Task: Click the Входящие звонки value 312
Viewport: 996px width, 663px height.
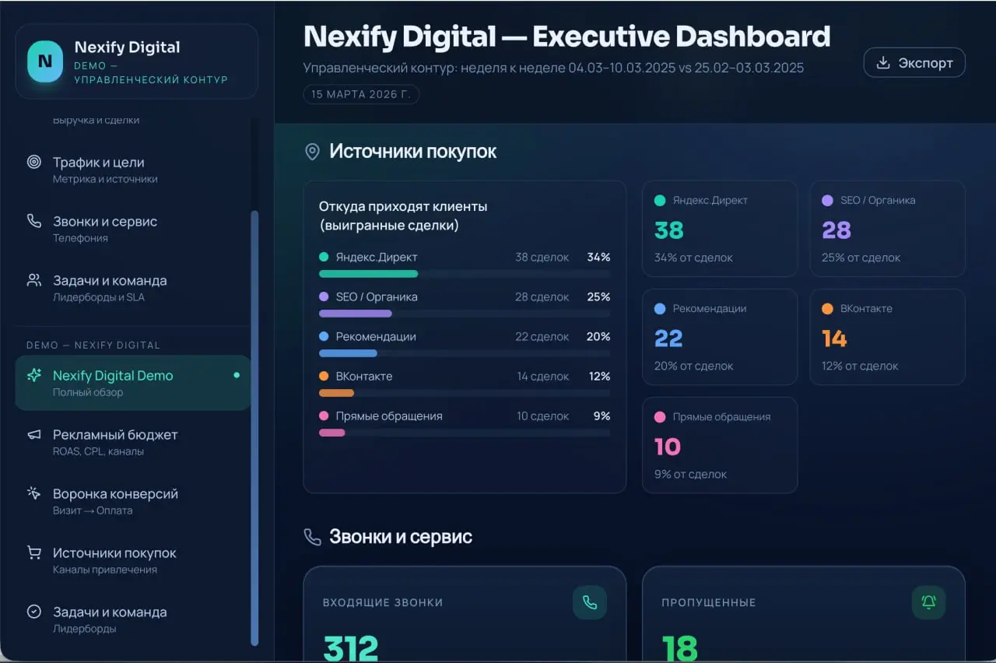Action: point(351,648)
